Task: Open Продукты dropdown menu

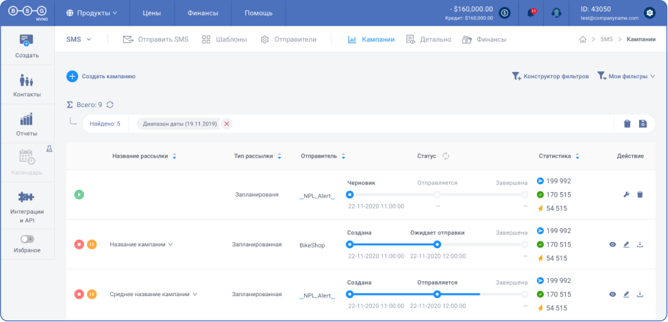Action: point(92,13)
